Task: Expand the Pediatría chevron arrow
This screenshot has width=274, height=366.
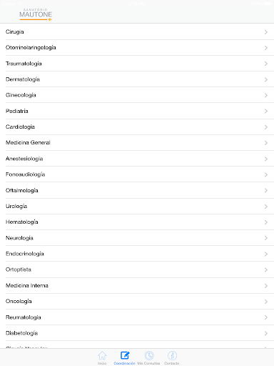Action: (266, 112)
